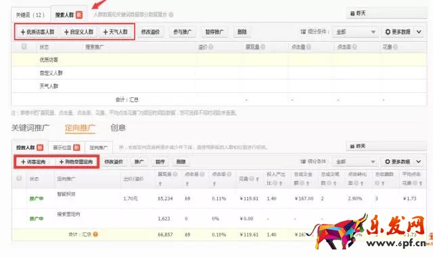Click the 点击率 help icon in the 搜索人群 table

tap(355, 47)
